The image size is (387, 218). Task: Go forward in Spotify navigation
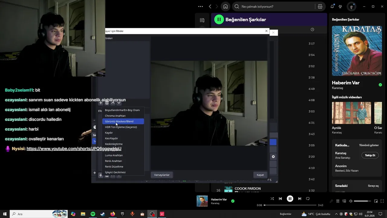(217, 6)
